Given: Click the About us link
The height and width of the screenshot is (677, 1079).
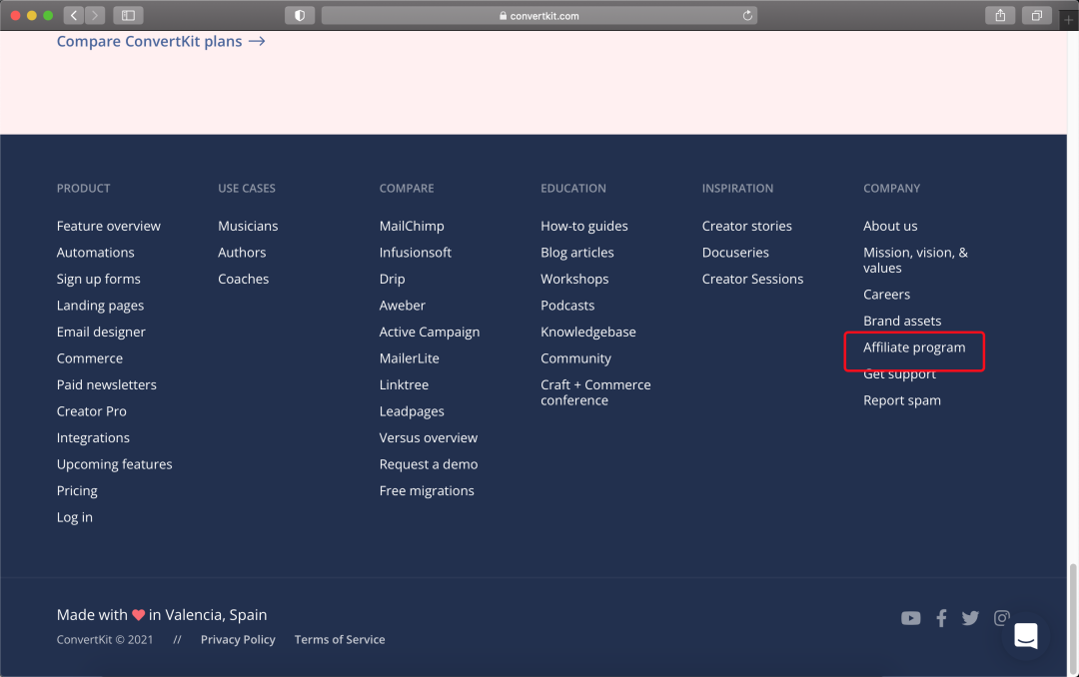Looking at the screenshot, I should click(890, 226).
